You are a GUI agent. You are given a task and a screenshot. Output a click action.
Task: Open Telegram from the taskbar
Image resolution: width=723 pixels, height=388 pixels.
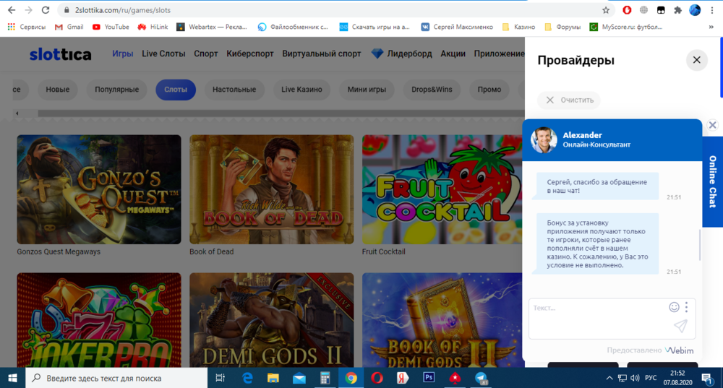pos(481,378)
